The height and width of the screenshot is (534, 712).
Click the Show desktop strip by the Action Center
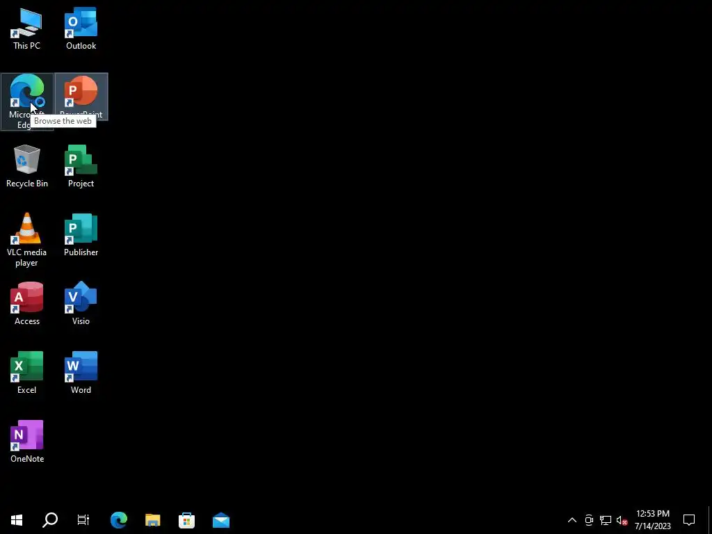[x=710, y=520]
